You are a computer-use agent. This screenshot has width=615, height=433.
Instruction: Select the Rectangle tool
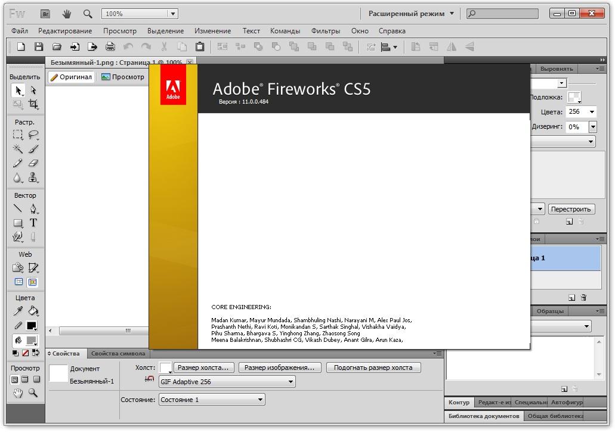pos(18,223)
